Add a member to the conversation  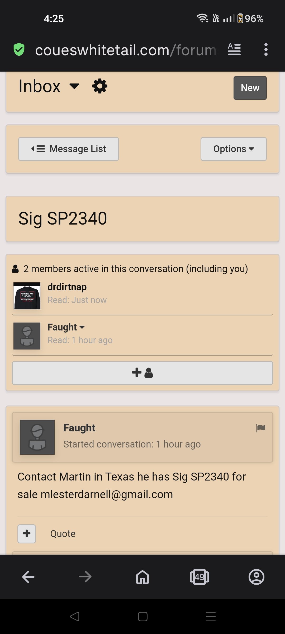[x=142, y=373]
